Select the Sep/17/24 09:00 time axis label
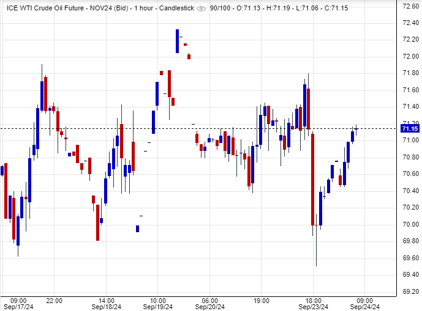The image size is (422, 311). pos(18,304)
